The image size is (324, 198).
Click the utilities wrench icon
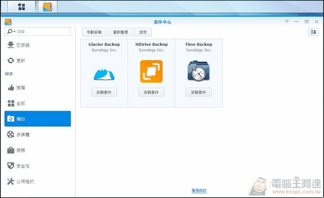(11, 182)
